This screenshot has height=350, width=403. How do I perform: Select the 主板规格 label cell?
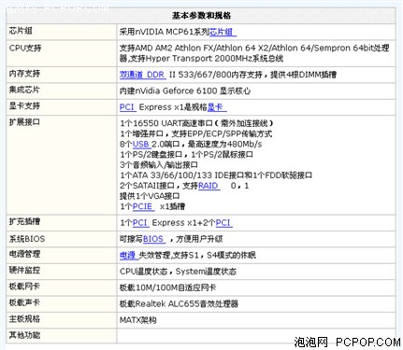(62, 320)
